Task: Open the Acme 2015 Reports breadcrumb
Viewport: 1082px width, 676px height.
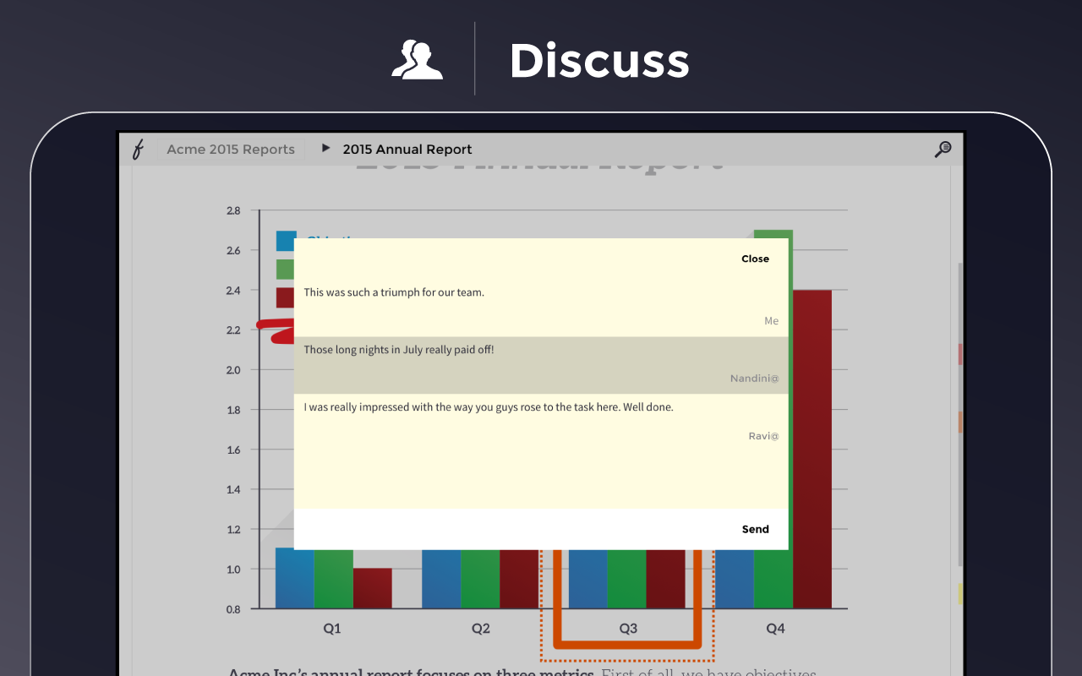Action: click(x=231, y=150)
